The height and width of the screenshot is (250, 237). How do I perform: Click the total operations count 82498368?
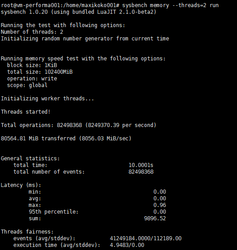pos(69,125)
